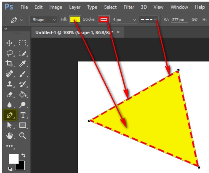Switch to the Untitled-1 document tab
Viewport: 209px width, 173px height.
pos(74,32)
